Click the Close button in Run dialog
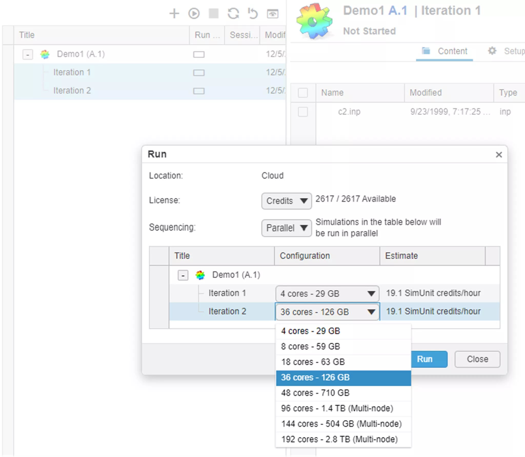Screen dimensions: 525x457 click(x=477, y=359)
